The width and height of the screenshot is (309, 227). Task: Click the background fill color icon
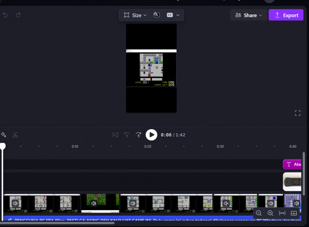157,15
